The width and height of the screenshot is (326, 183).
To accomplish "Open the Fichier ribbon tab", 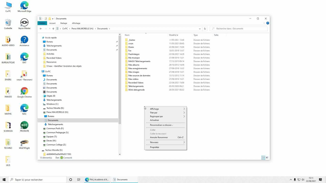I will click(42, 23).
